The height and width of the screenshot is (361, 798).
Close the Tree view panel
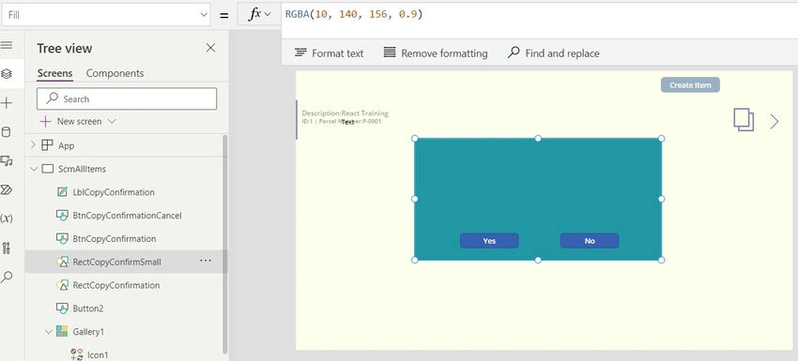[210, 48]
